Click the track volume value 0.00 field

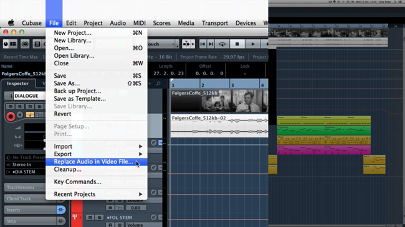point(135,208)
